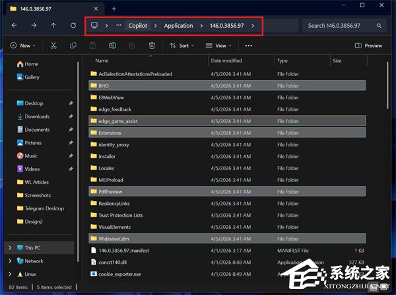Screen dimensions: 396x295
Task: Select Application in the breadcrumb
Action: point(178,26)
